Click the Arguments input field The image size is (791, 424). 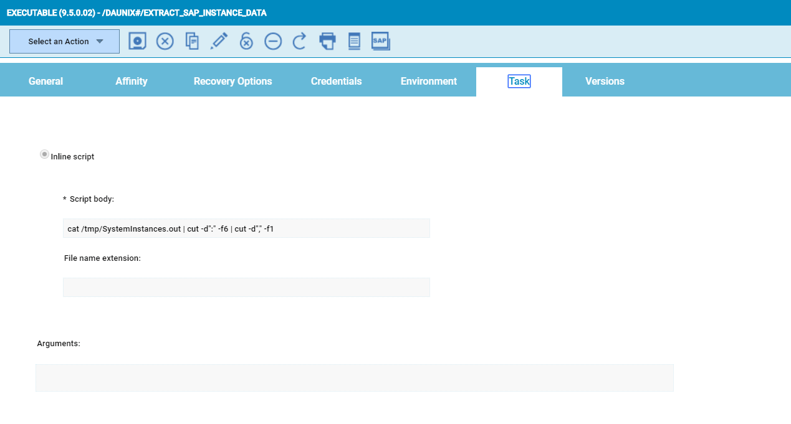click(354, 378)
